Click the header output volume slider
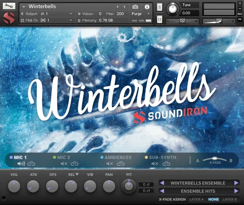Viewport: 244px width, 205px height. (x=219, y=21)
